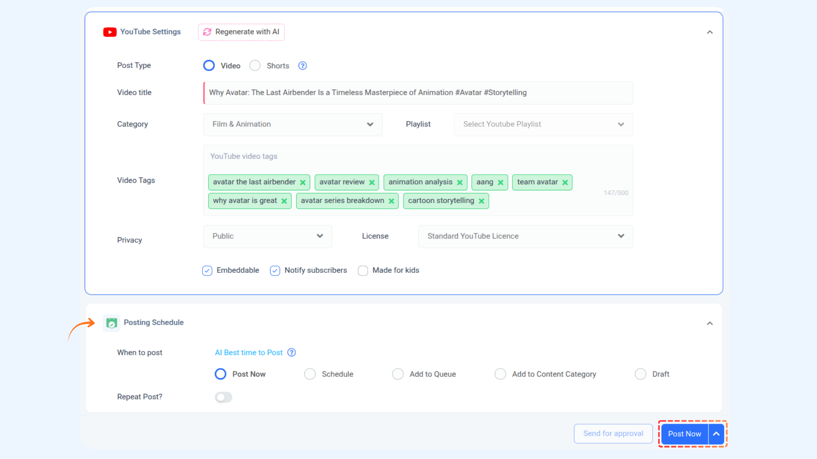Enable the Repeat Post toggle
Viewport: 817px width, 459px height.
coord(223,397)
